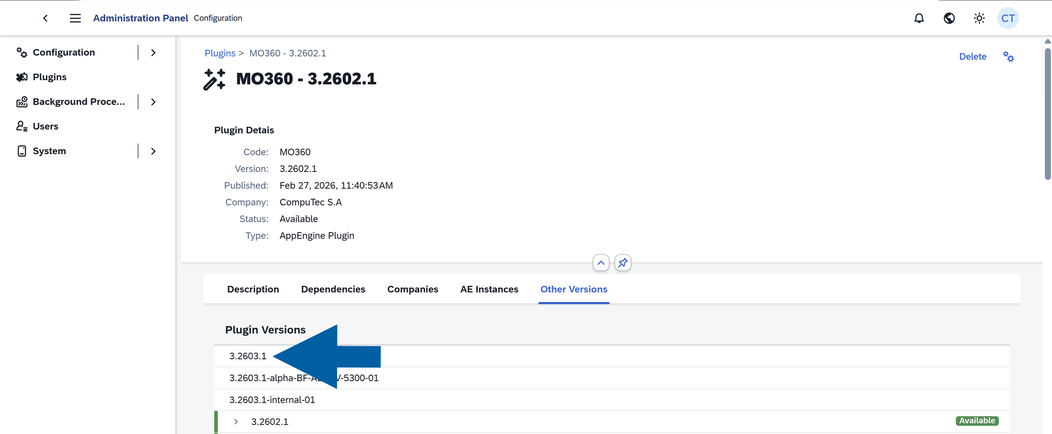Pin the plugin header section

(622, 262)
